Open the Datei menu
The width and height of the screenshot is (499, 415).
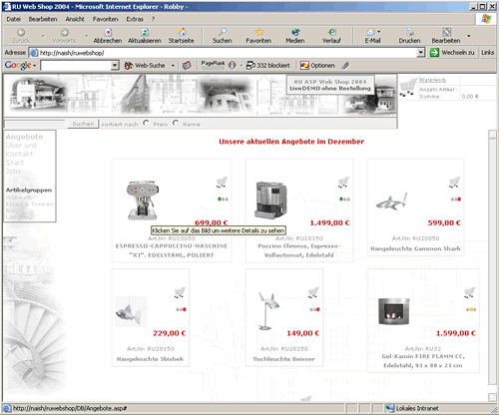pyautogui.click(x=14, y=19)
